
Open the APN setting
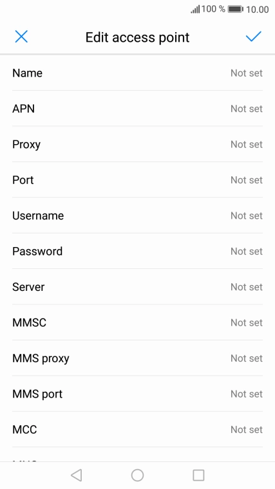[137, 109]
